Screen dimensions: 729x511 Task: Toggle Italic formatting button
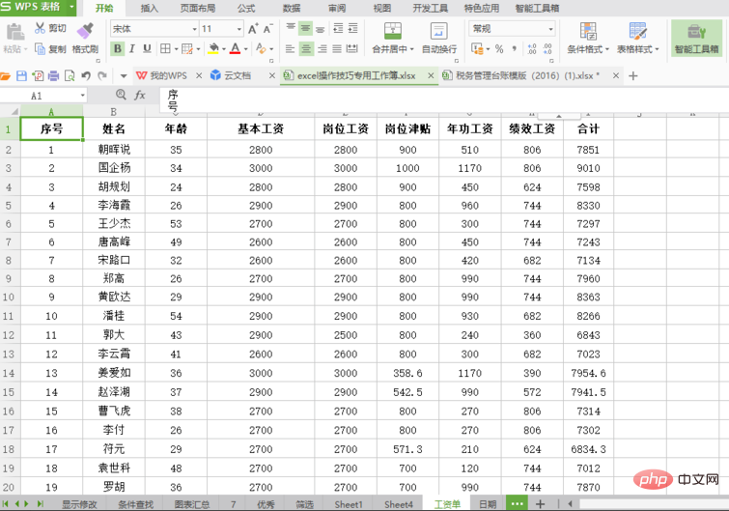point(132,48)
